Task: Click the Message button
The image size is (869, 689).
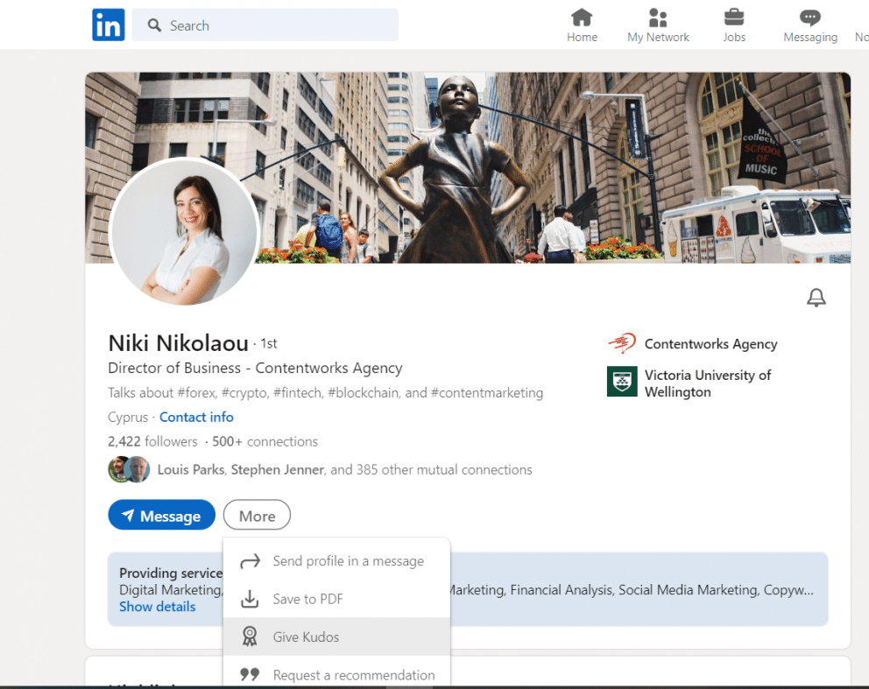Action: pyautogui.click(x=161, y=515)
